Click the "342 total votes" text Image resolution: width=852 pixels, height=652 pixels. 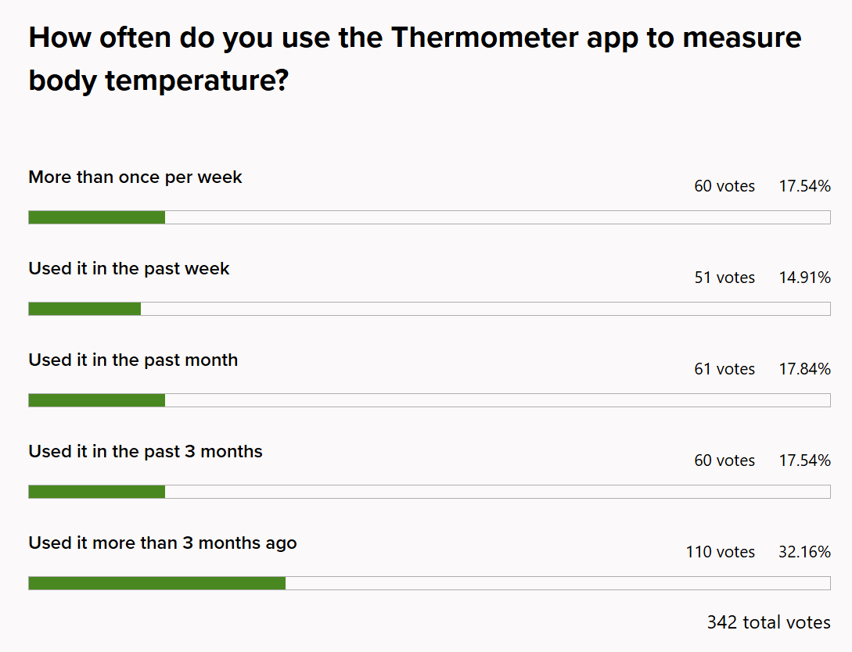[x=768, y=623]
